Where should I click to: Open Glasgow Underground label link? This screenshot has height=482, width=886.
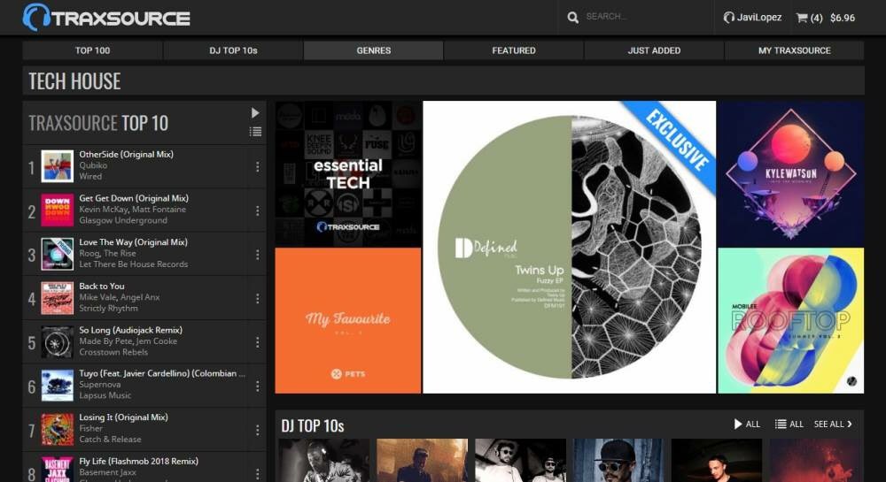[x=123, y=220]
